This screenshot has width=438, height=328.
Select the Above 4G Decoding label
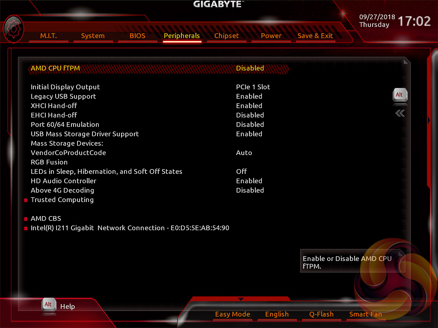tap(62, 190)
